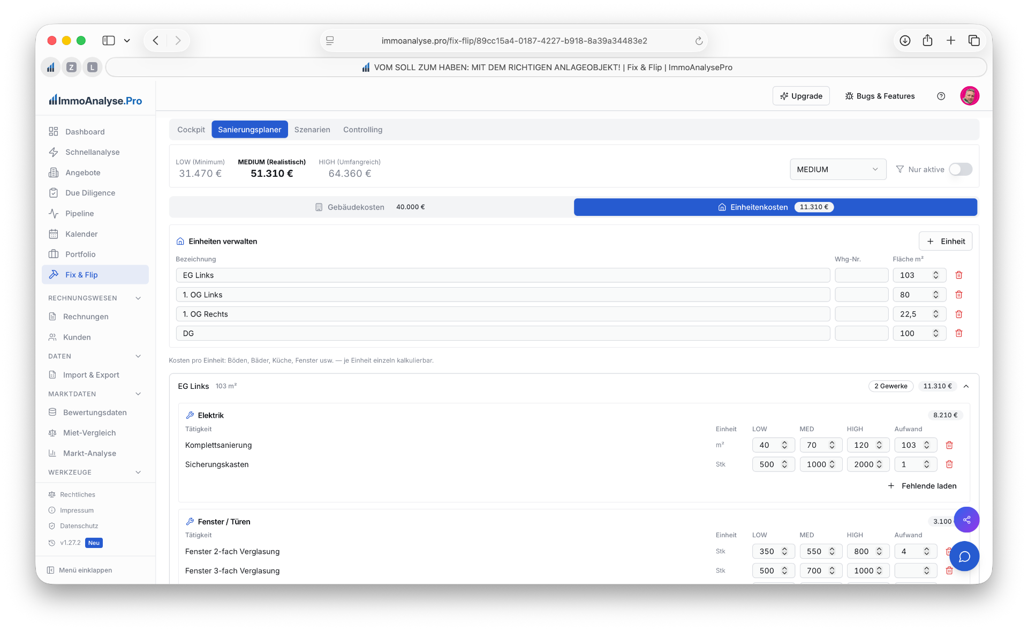Open the help question mark icon
The width and height of the screenshot is (1028, 631).
(941, 96)
